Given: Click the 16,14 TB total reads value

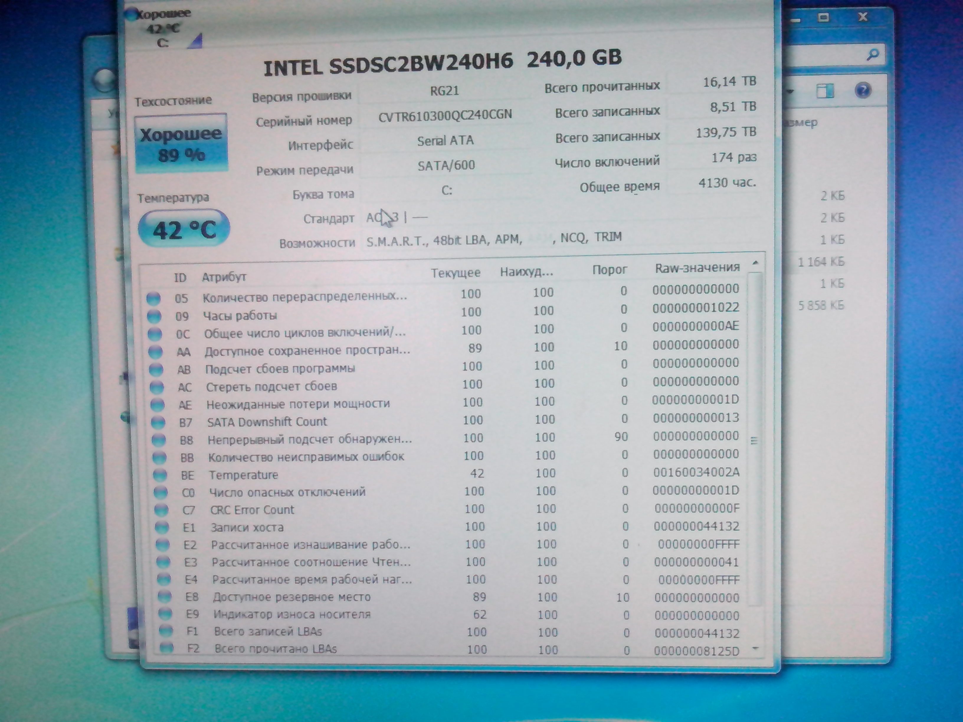Looking at the screenshot, I should [729, 81].
